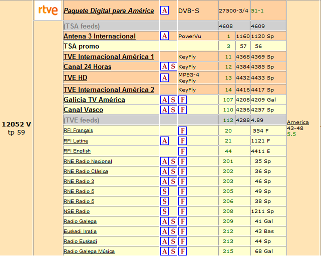This screenshot has width=321, height=256.
Task: Click the 27500-3/4 symbol rate text
Action: coord(233,11)
